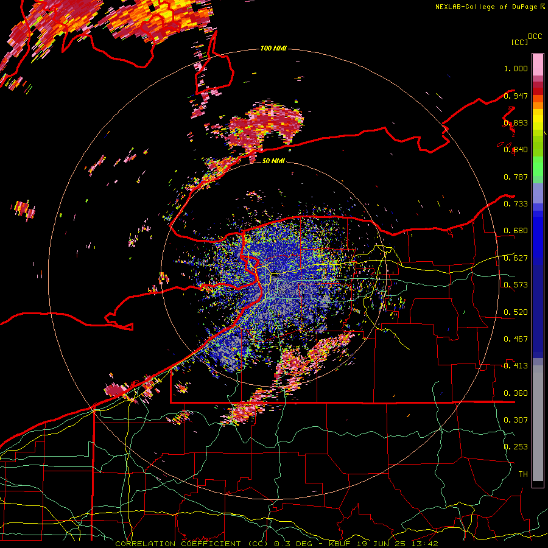This screenshot has height=548, width=548.
Task: Click the 0.680 legend value
Action: [x=516, y=231]
